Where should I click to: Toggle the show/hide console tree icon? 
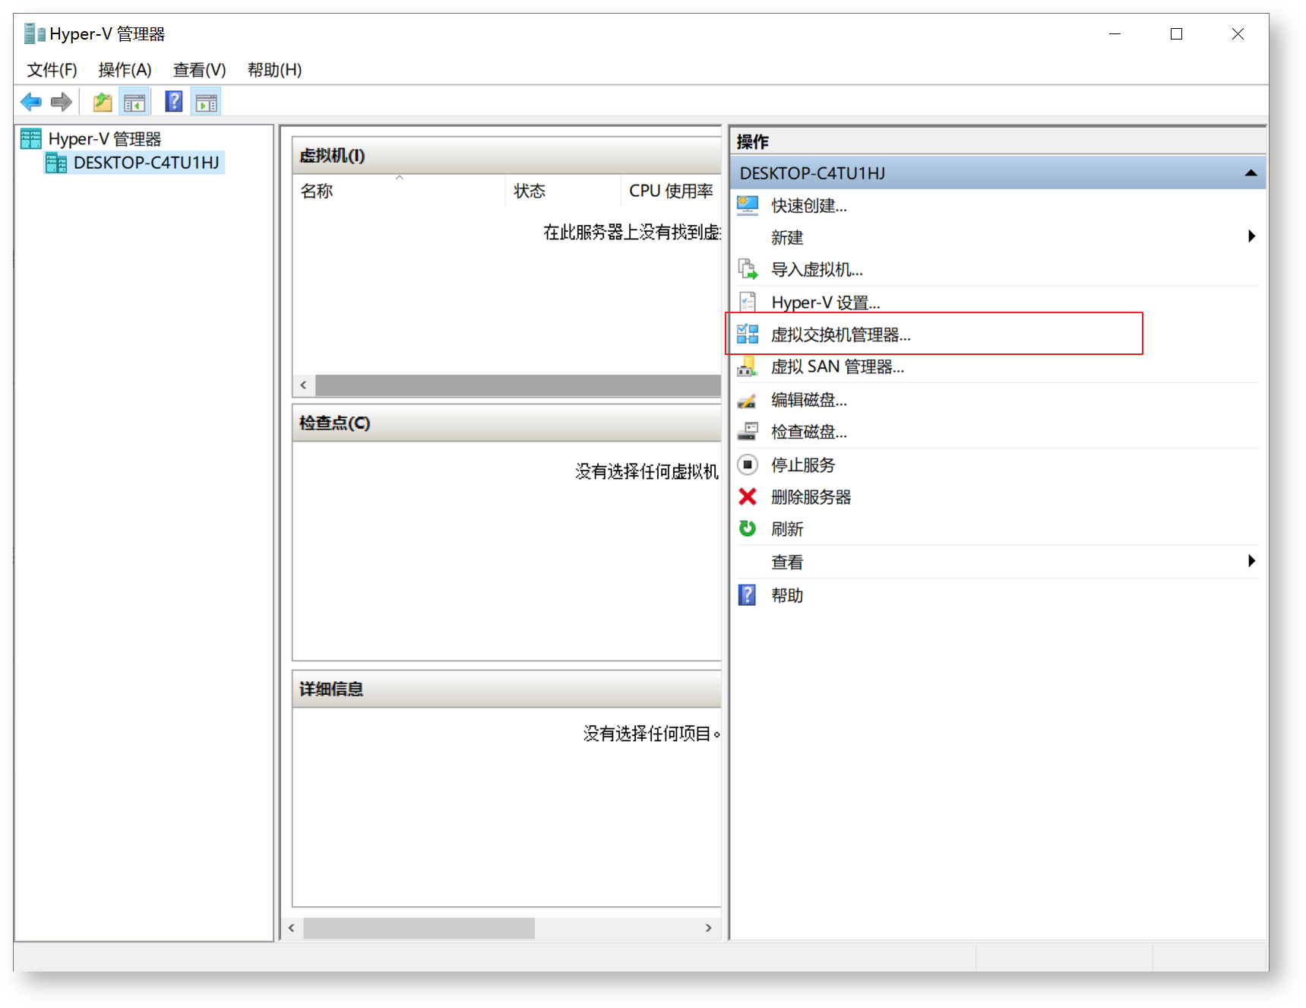click(x=134, y=102)
